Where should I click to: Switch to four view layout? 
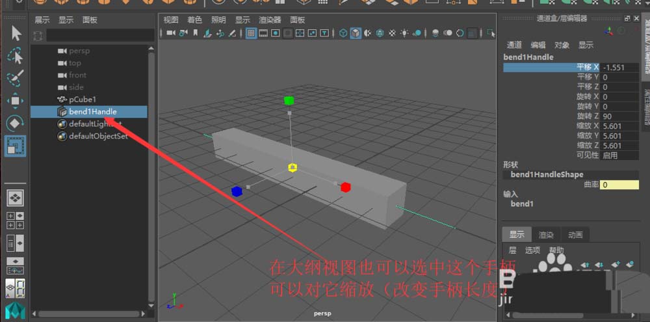click(x=16, y=221)
